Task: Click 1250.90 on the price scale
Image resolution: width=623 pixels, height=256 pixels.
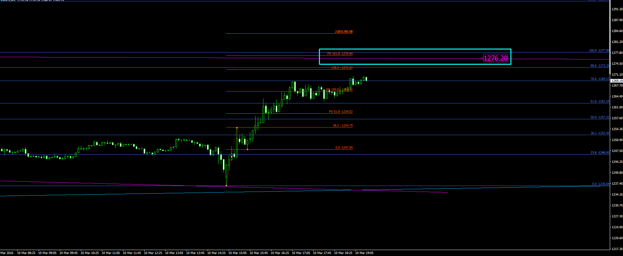Action: pyautogui.click(x=617, y=140)
